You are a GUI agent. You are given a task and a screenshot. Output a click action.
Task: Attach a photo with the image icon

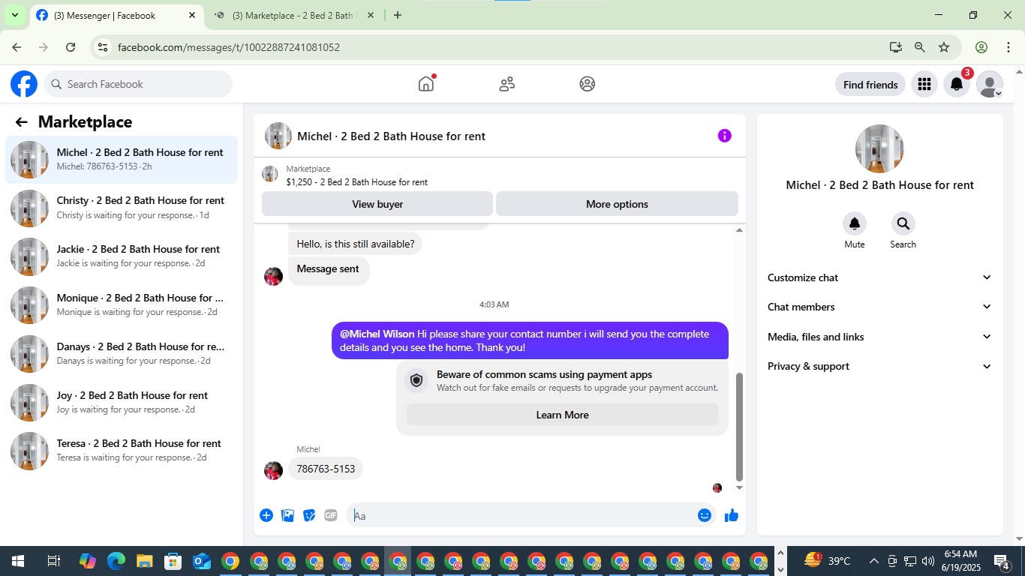coord(287,515)
